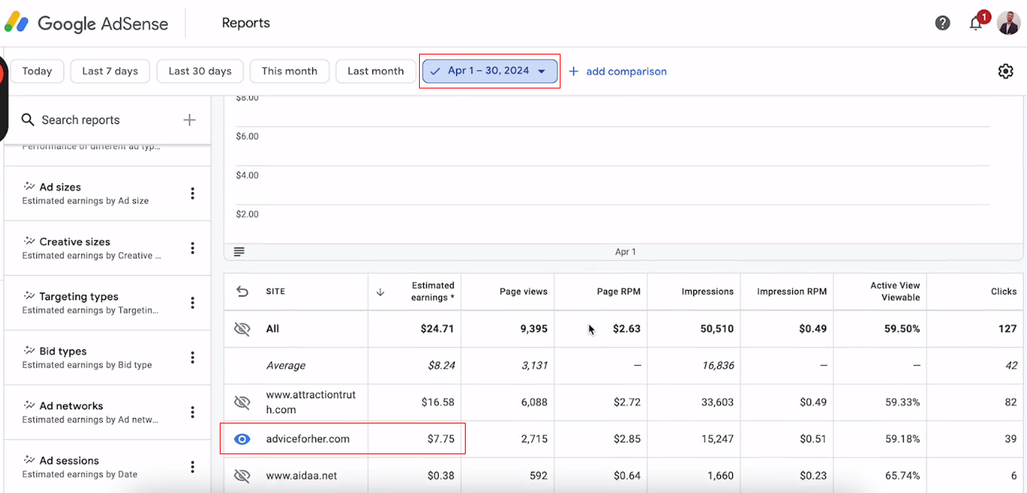Open more options for Ad networks report
Viewport: 1027px width, 493px height.
[x=192, y=412]
